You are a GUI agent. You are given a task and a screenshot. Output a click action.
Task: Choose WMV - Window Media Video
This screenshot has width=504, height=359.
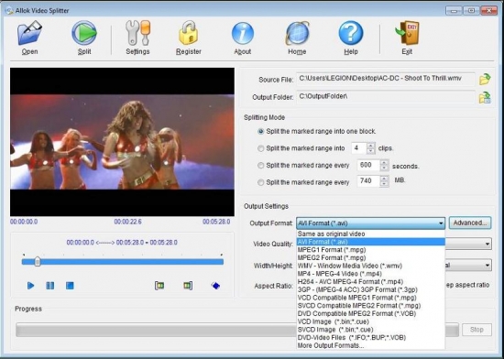tap(370, 266)
